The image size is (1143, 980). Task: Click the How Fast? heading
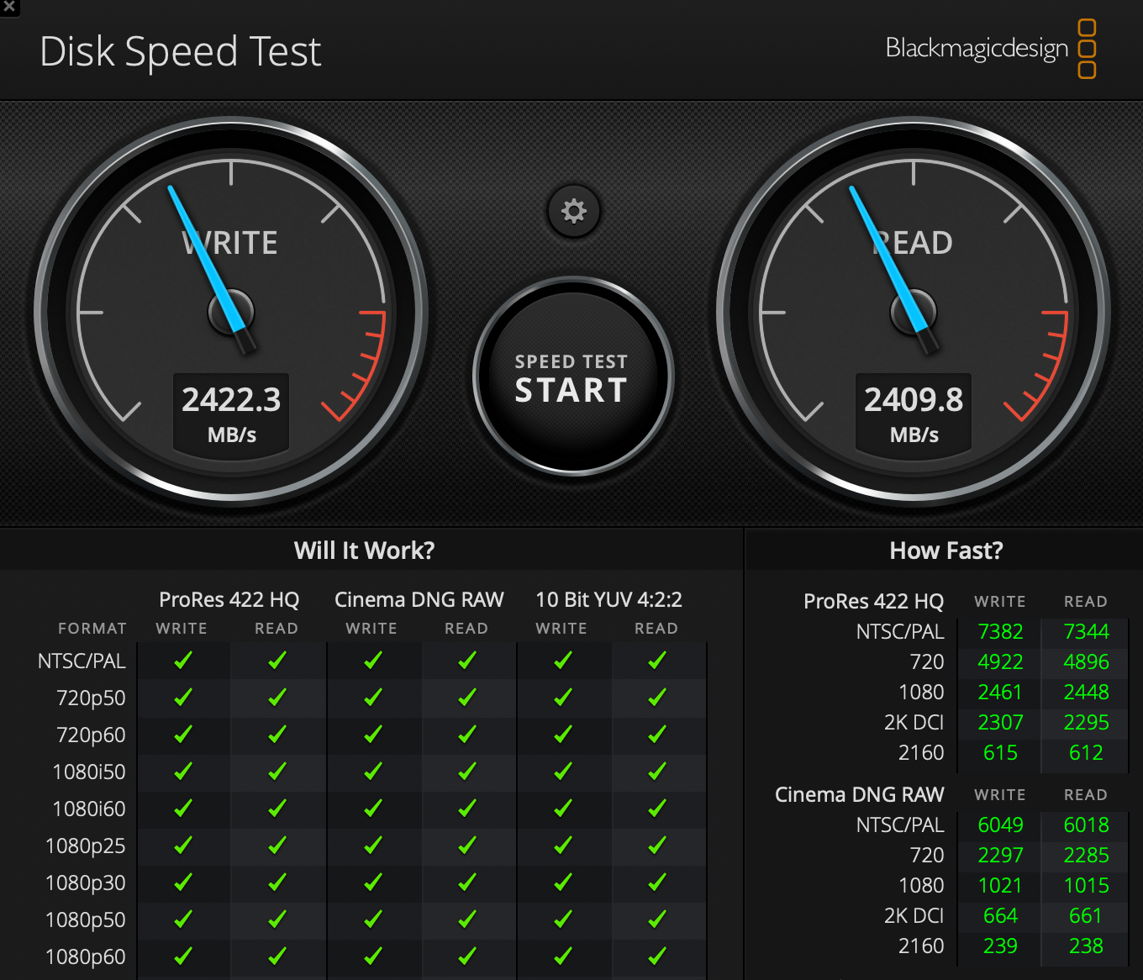(946, 551)
